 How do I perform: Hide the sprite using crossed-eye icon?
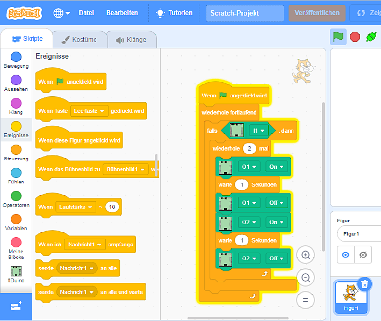click(x=363, y=255)
